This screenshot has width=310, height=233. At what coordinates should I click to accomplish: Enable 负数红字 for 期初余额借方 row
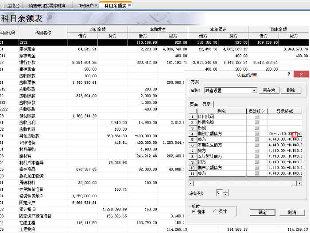pyautogui.click(x=257, y=134)
